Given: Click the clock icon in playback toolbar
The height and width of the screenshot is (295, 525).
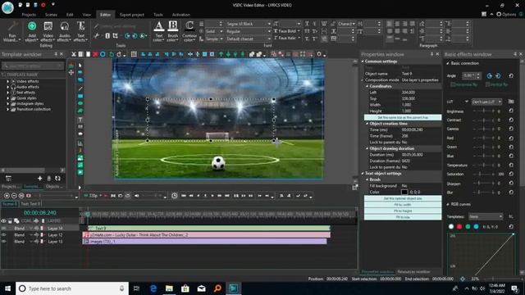Looking at the screenshot, I should (x=175, y=196).
